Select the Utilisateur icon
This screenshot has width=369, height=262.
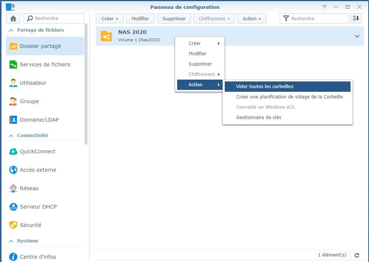[x=13, y=83]
